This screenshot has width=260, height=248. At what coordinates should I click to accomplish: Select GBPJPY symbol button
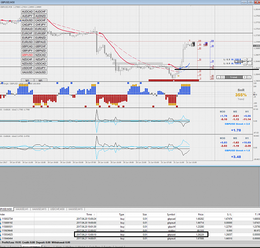pyautogui.click(x=27, y=51)
